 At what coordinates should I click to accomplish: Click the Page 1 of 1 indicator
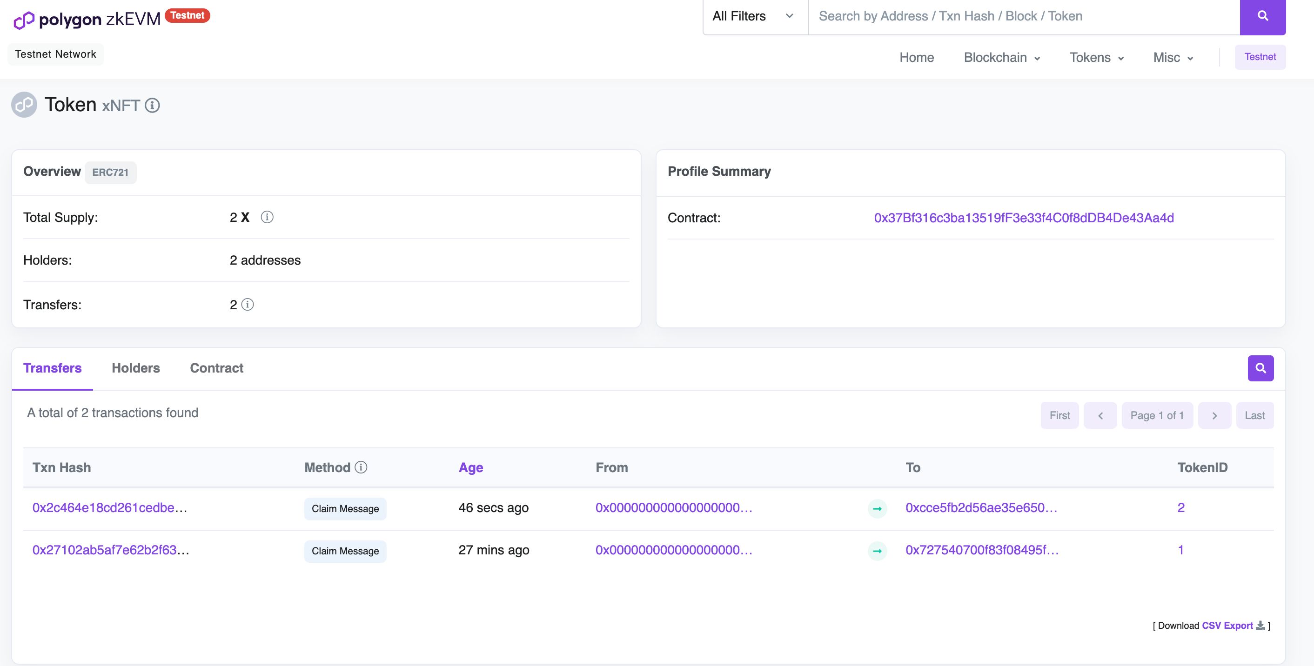tap(1157, 415)
